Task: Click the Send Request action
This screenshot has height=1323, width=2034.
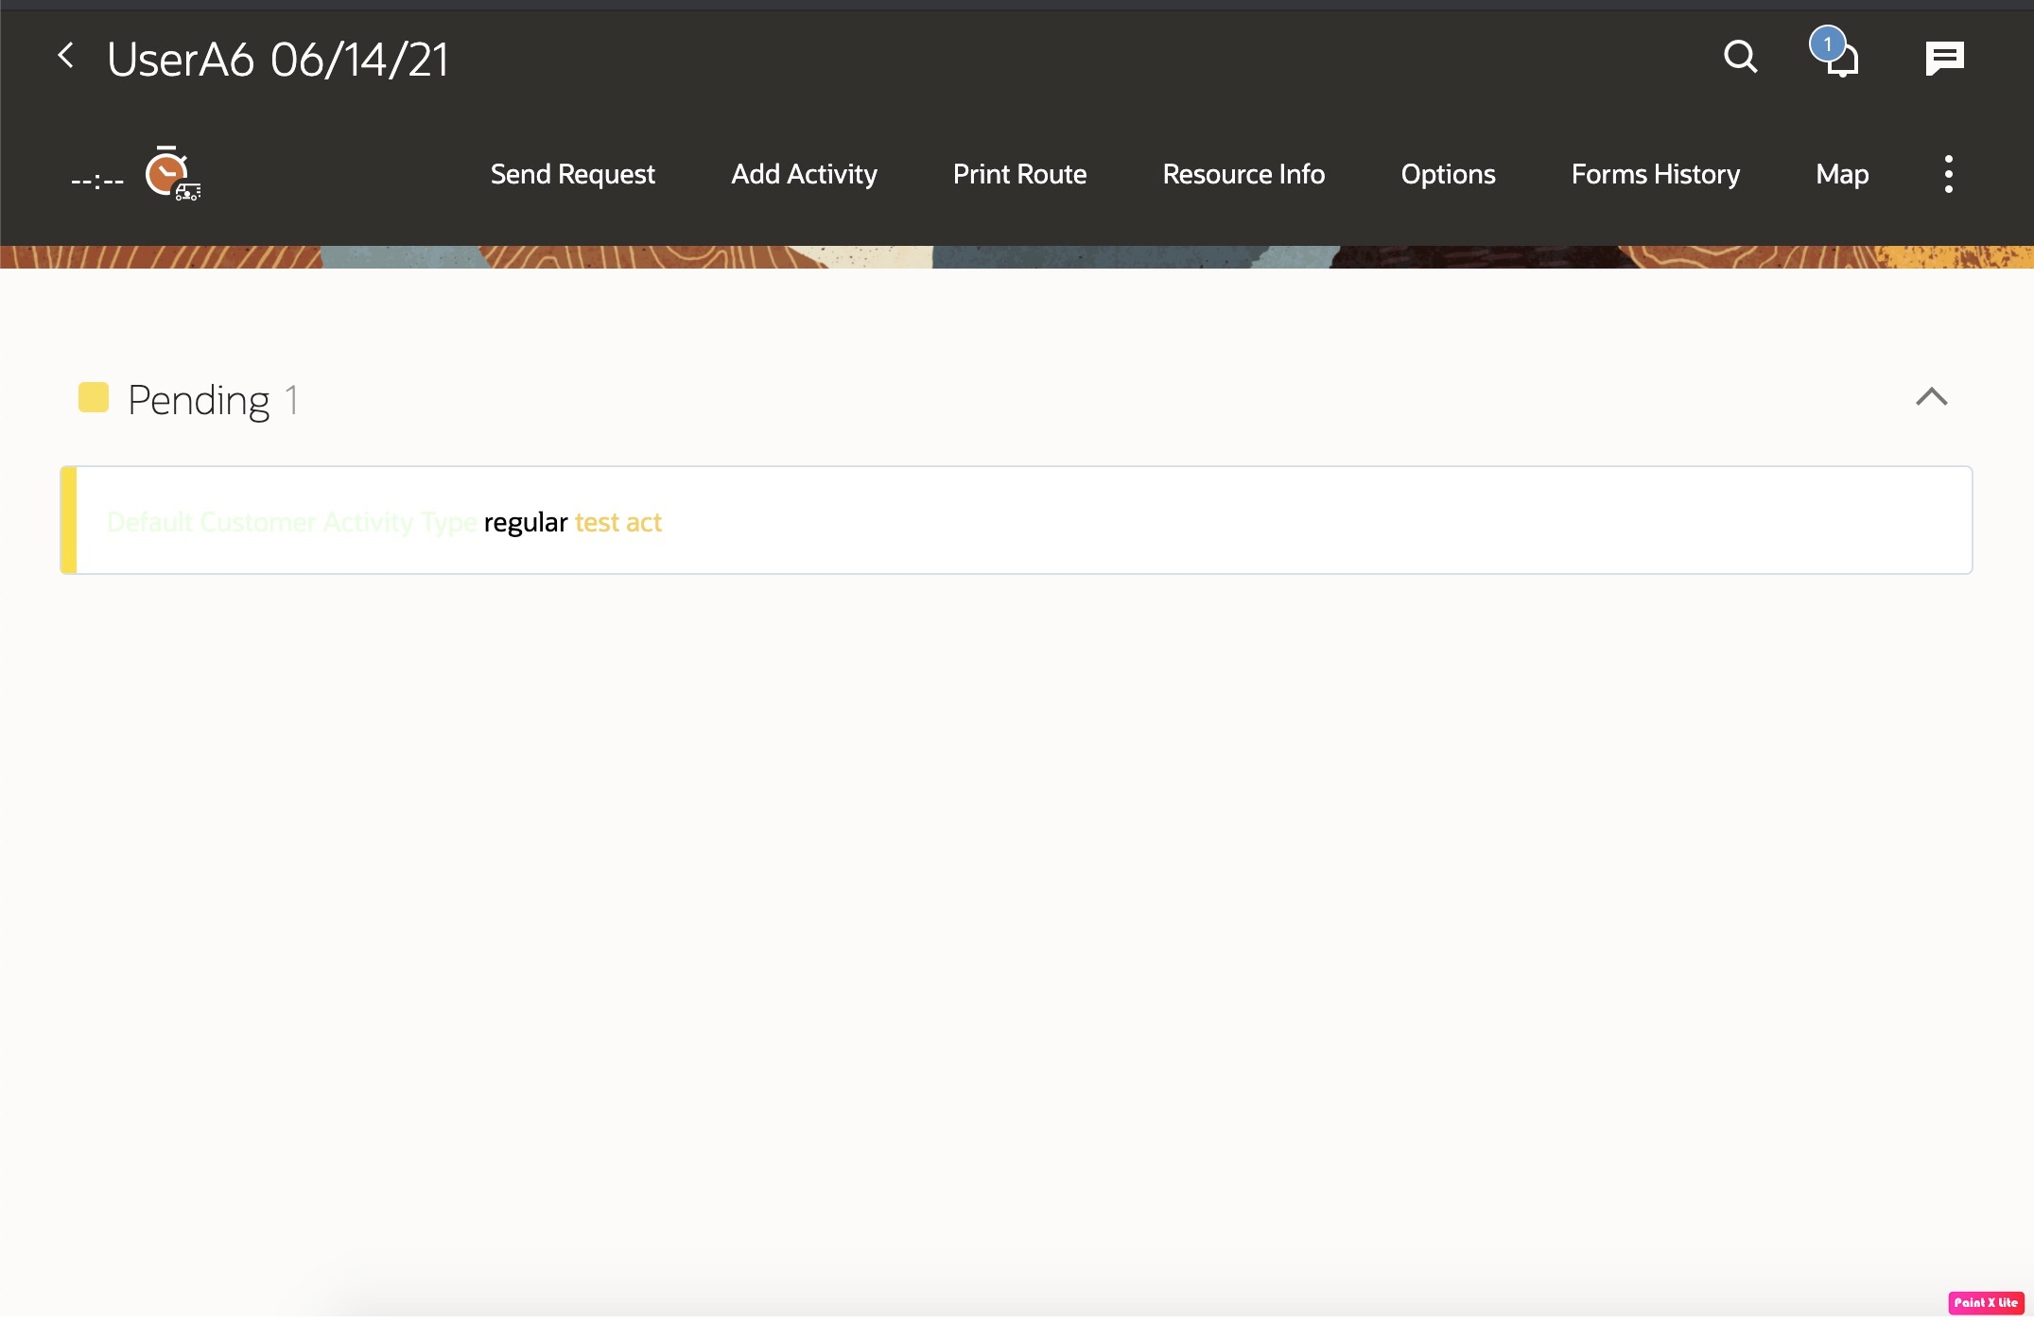Action: (x=572, y=174)
